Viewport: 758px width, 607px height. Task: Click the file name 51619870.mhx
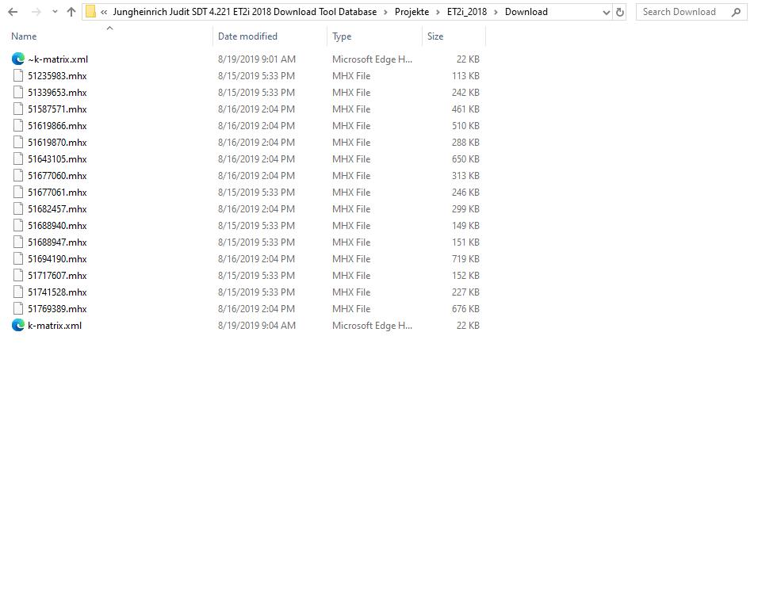57,142
